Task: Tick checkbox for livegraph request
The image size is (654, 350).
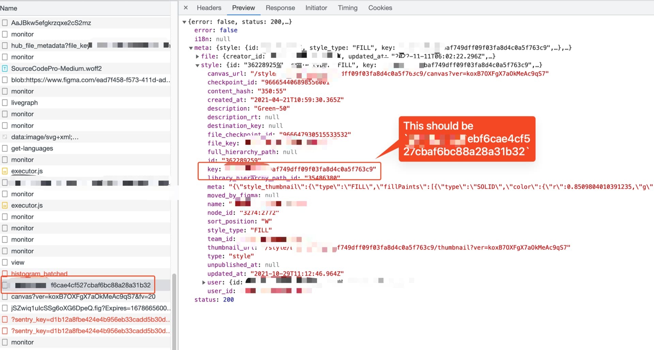Action: (5, 103)
